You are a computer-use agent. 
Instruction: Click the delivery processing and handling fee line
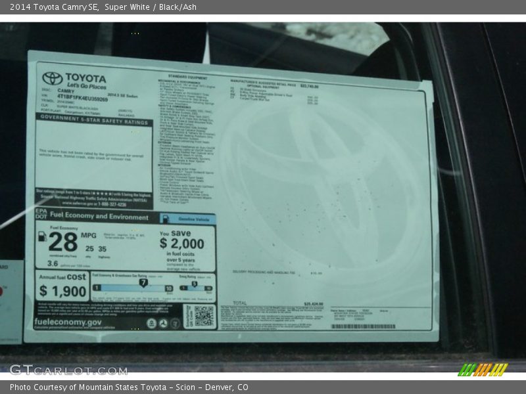(277, 273)
